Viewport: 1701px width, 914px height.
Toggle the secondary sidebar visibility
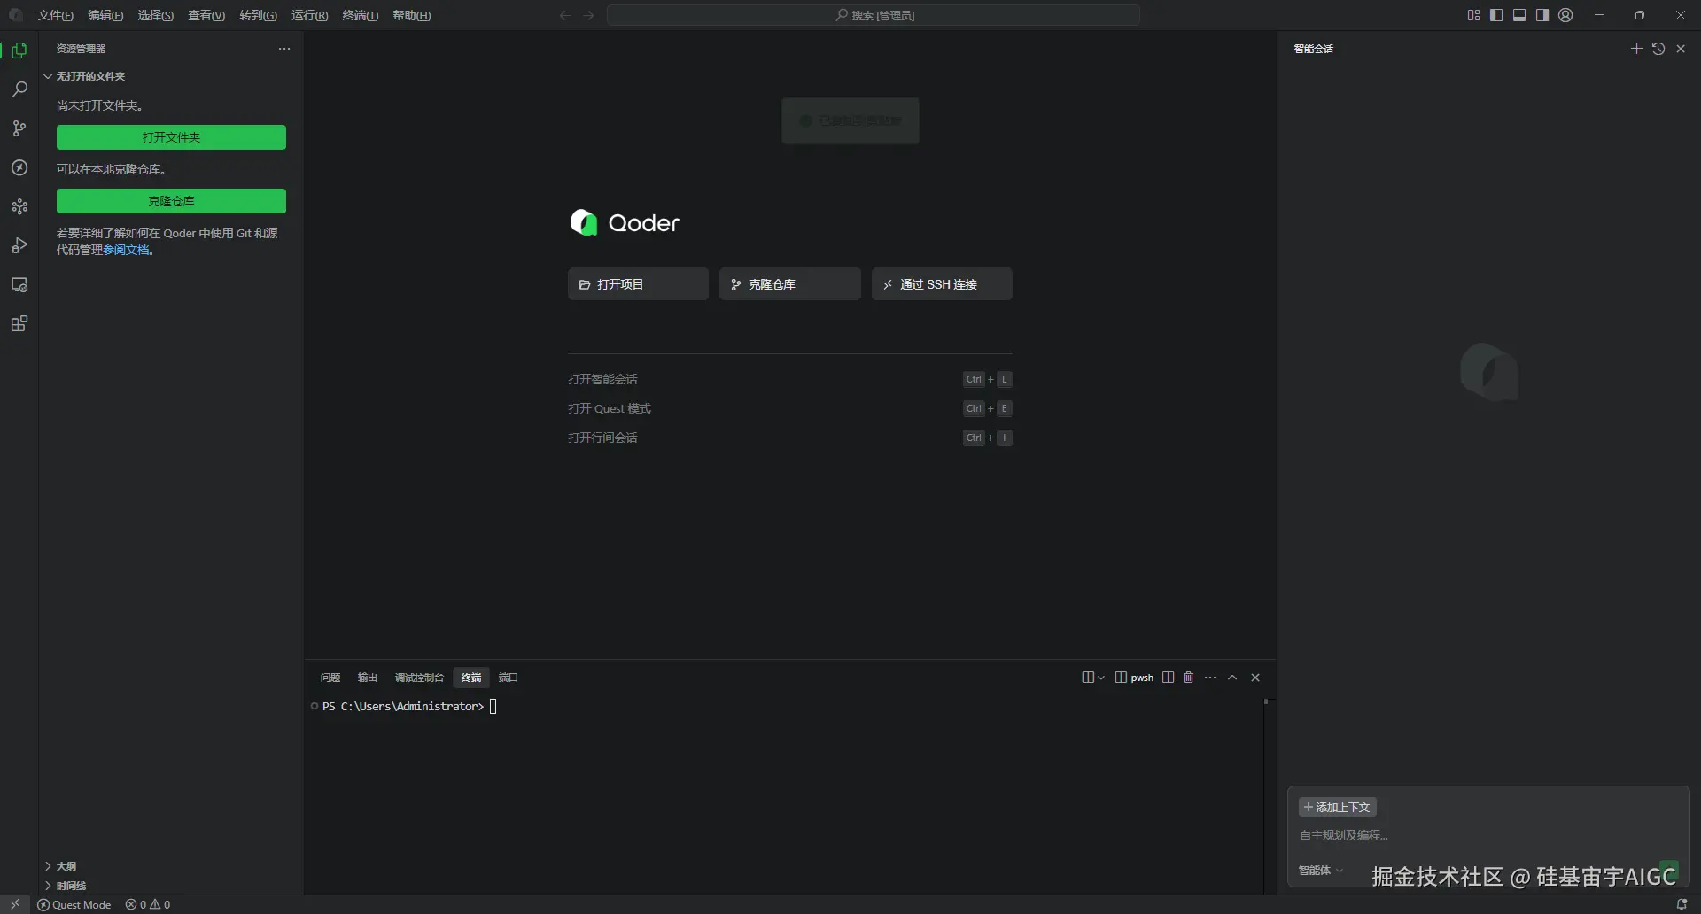[1542, 15]
